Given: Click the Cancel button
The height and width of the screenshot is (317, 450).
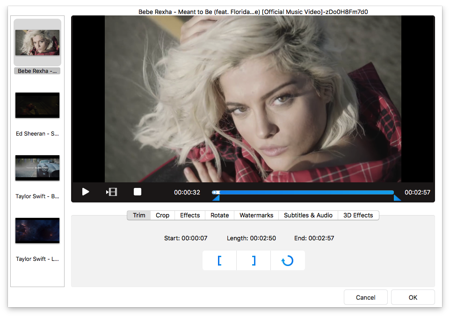Looking at the screenshot, I should [365, 297].
